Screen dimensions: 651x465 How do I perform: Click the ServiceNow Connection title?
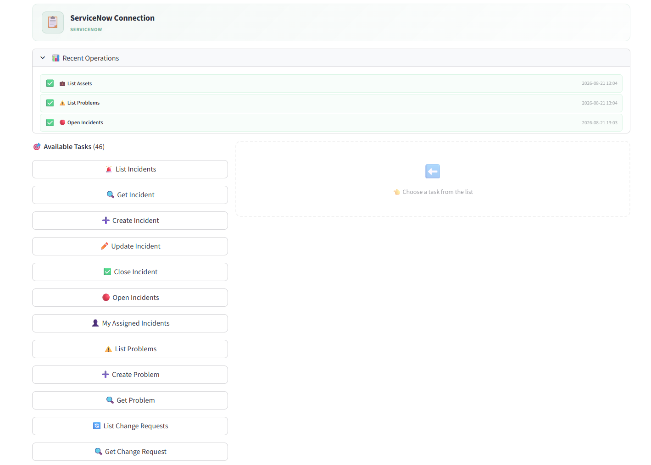112,18
